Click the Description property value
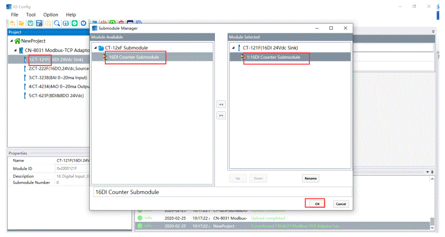Viewport: 445px width, 237px height. pyautogui.click(x=72, y=176)
